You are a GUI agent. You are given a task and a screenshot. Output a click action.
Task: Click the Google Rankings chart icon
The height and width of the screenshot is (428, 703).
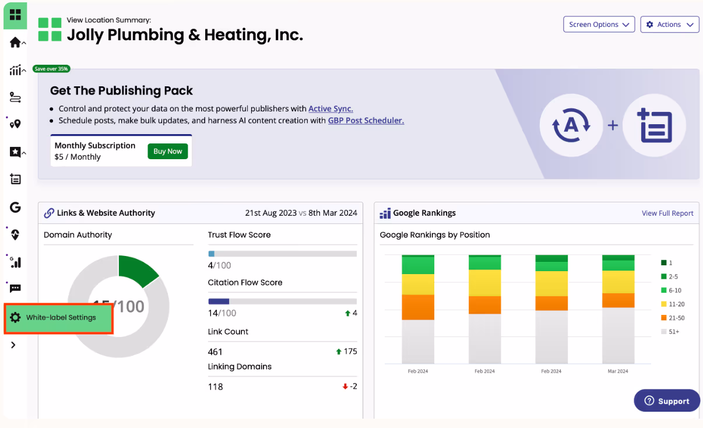[385, 213]
